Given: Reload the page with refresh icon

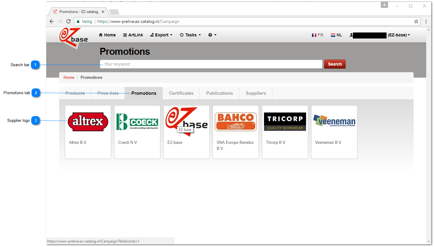Looking at the screenshot, I should click(68, 21).
